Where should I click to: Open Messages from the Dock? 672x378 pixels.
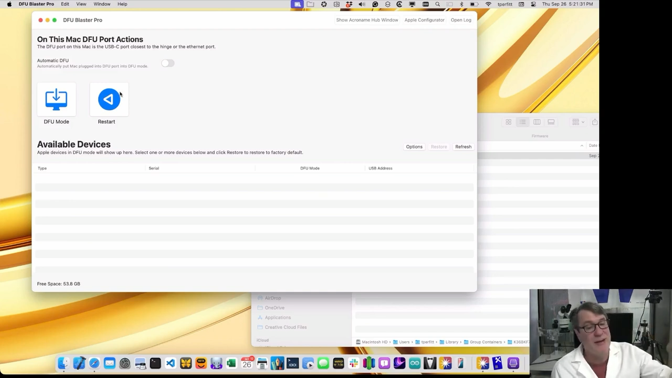323,363
